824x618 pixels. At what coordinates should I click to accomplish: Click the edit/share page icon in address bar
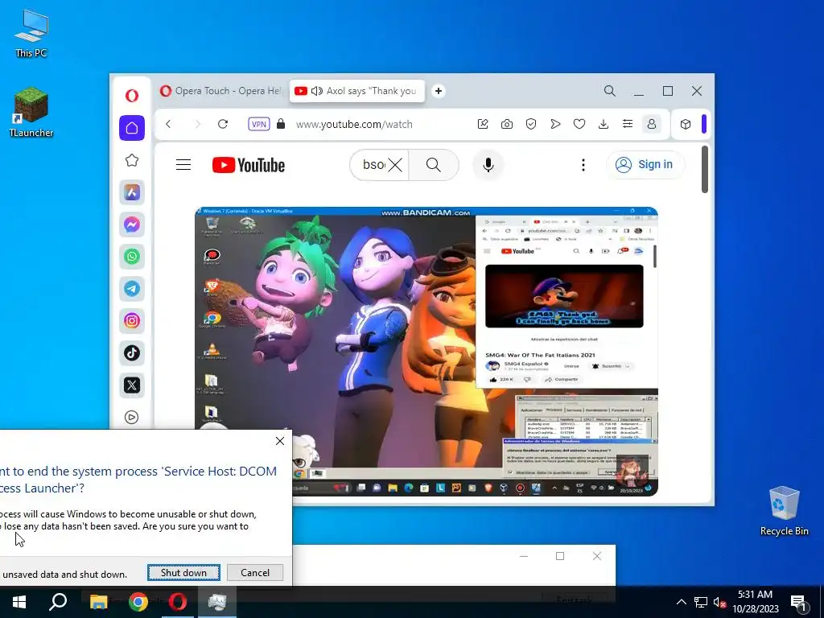pyautogui.click(x=483, y=124)
